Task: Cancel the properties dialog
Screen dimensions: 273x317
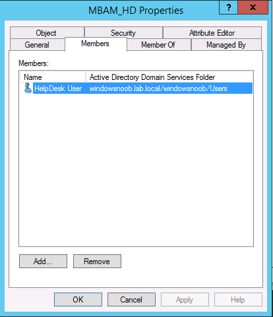Action: pos(131,300)
